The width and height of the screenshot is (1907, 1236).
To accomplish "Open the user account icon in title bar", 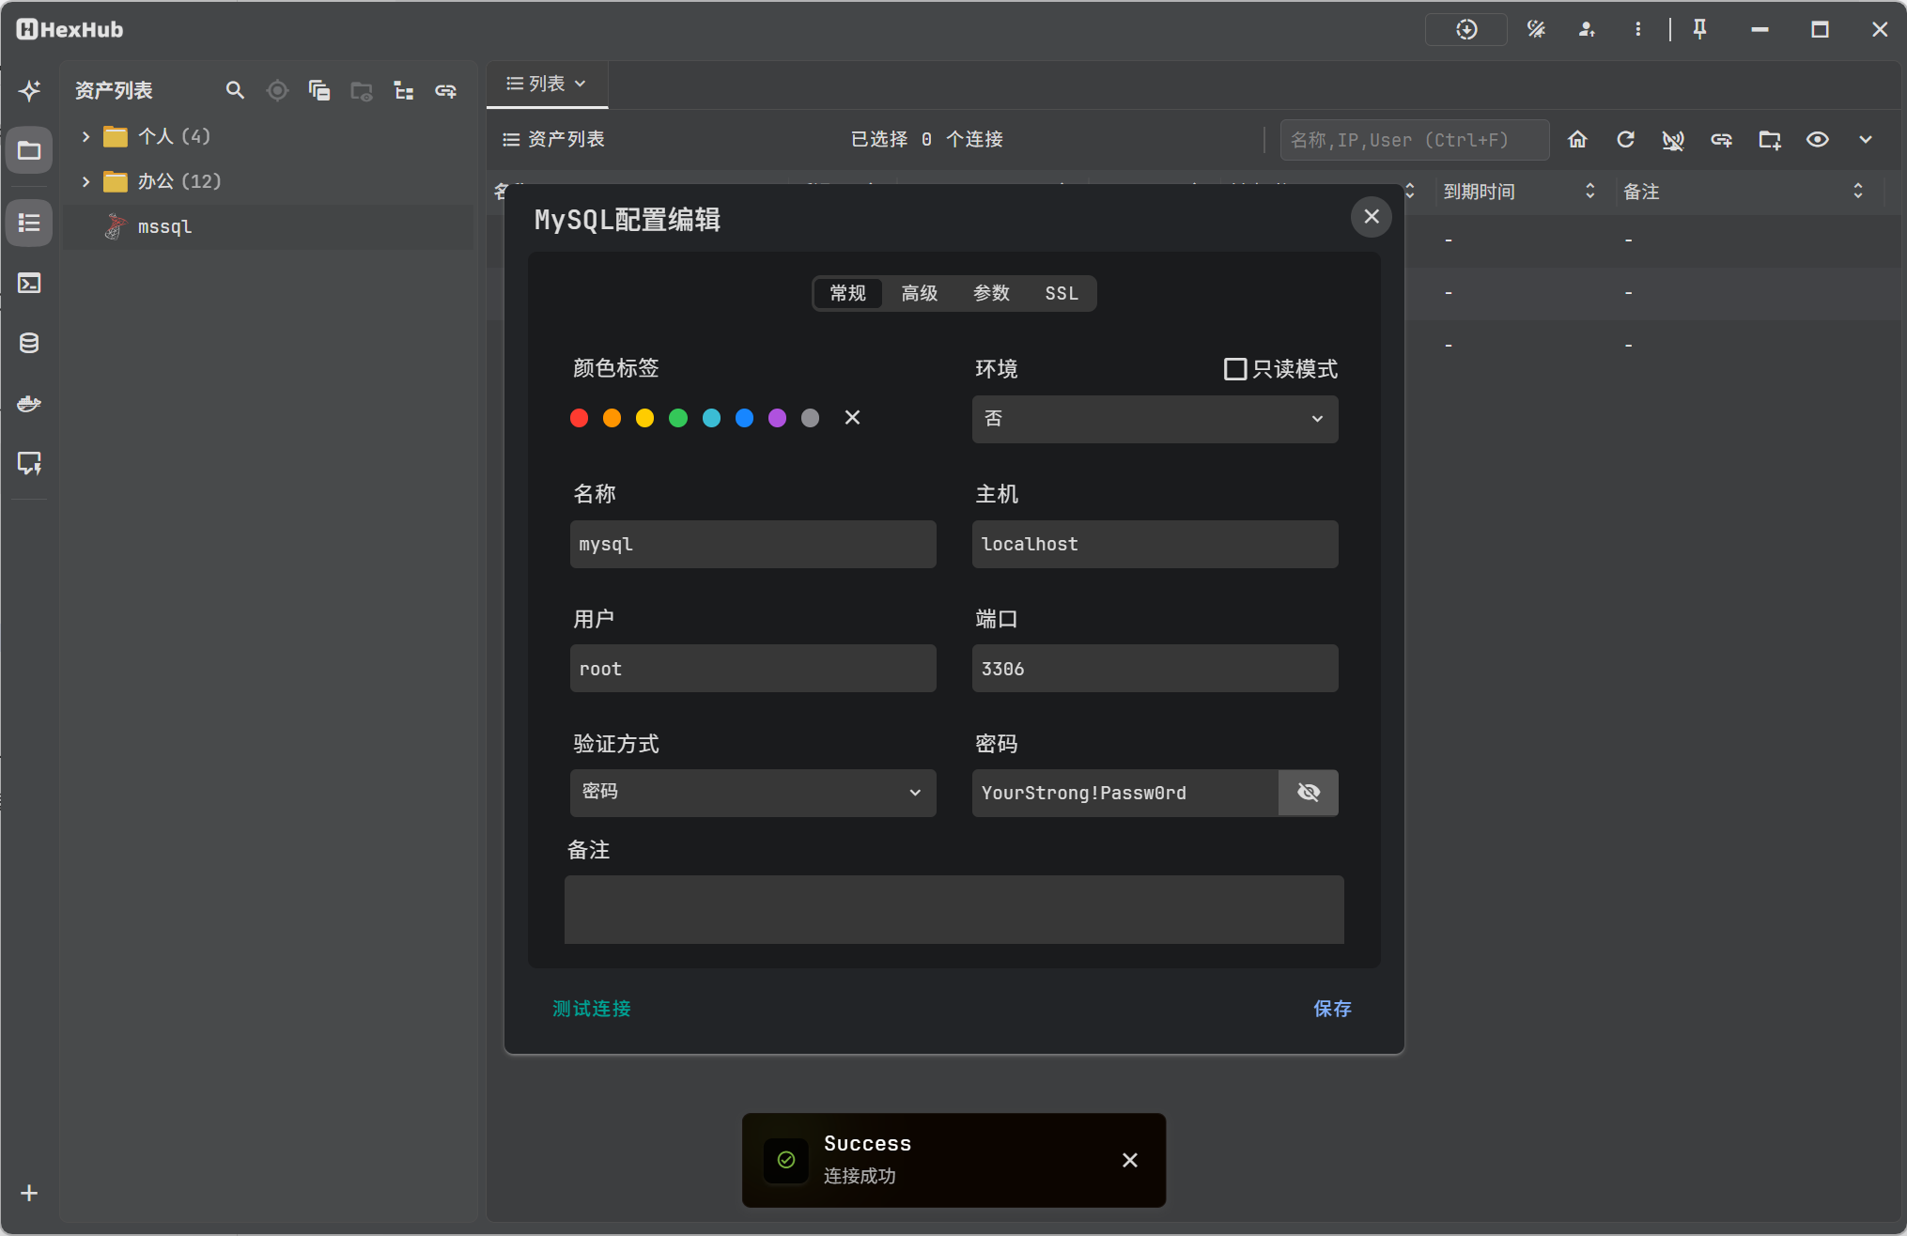I will click(x=1587, y=29).
